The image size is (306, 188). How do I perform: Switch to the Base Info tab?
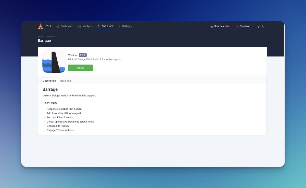click(66, 81)
